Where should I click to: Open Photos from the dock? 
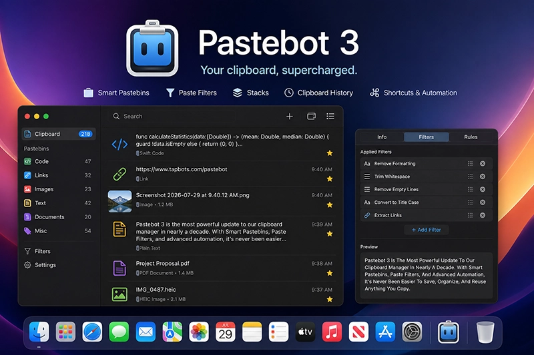click(x=199, y=332)
